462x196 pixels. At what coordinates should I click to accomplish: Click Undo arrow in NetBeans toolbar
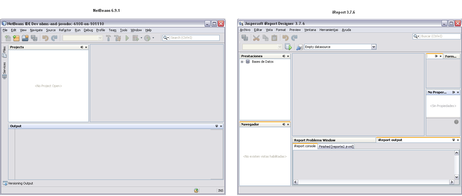click(x=45, y=38)
